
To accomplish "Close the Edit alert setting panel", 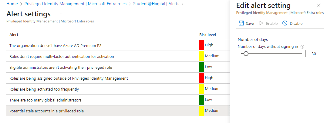I will 319,5.
